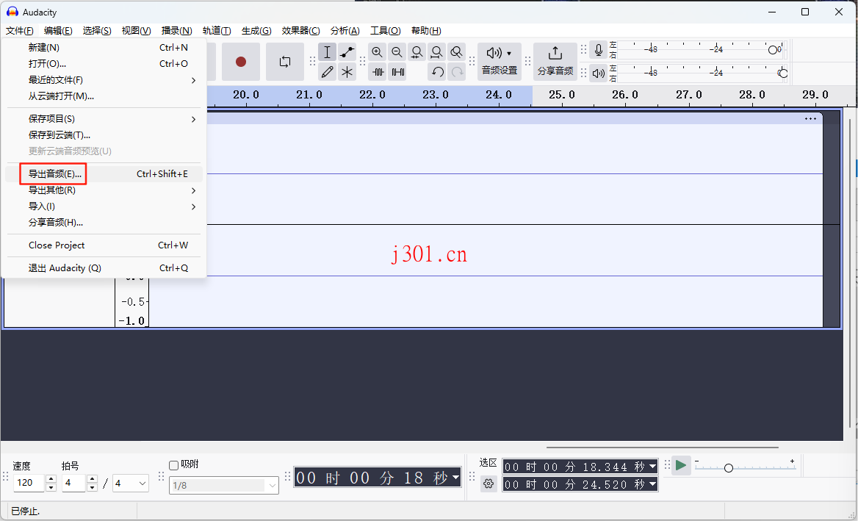Open the 播录(N) transport menu
The width and height of the screenshot is (858, 521).
(177, 31)
